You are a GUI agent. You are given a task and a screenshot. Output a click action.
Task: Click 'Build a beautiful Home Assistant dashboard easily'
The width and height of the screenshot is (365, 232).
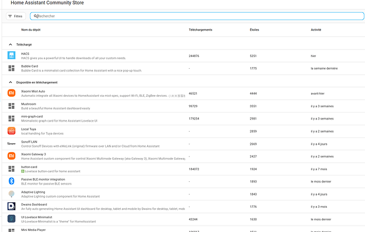[56, 108]
